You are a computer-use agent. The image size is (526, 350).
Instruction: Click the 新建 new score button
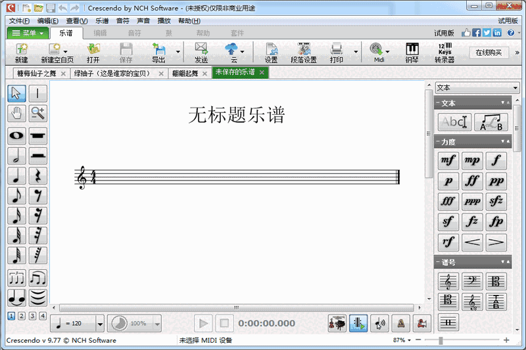coord(22,53)
